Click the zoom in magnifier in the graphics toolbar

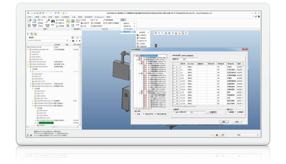pos(159,33)
